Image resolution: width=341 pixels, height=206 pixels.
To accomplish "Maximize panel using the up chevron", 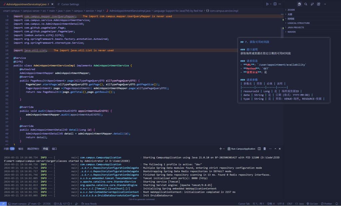I will (x=274, y=149).
